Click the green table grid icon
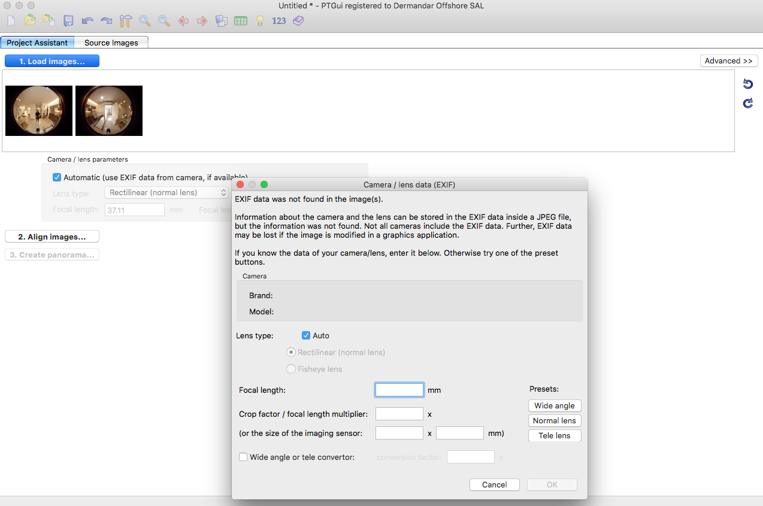 click(x=241, y=21)
